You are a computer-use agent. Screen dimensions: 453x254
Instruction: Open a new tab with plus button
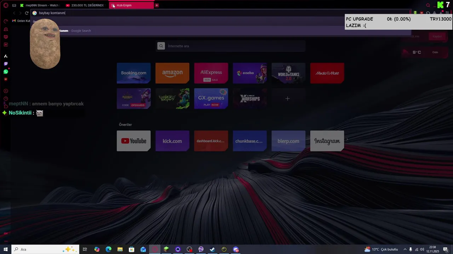[x=157, y=5]
